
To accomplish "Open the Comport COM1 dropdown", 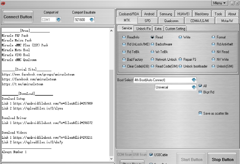I will click(x=58, y=20).
